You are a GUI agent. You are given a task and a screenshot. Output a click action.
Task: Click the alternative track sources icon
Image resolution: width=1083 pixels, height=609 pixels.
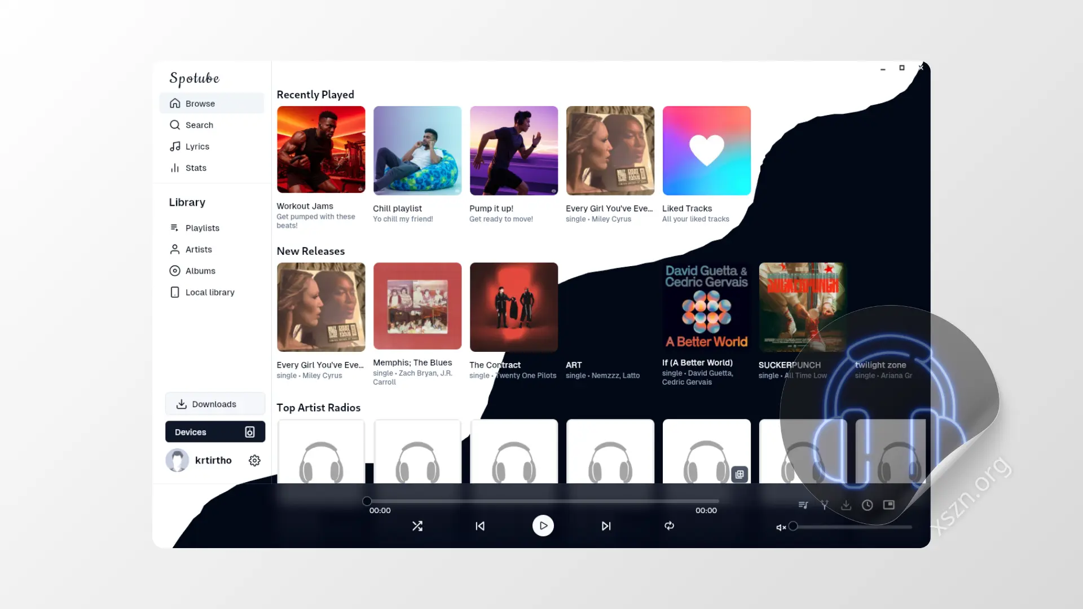[x=825, y=505]
